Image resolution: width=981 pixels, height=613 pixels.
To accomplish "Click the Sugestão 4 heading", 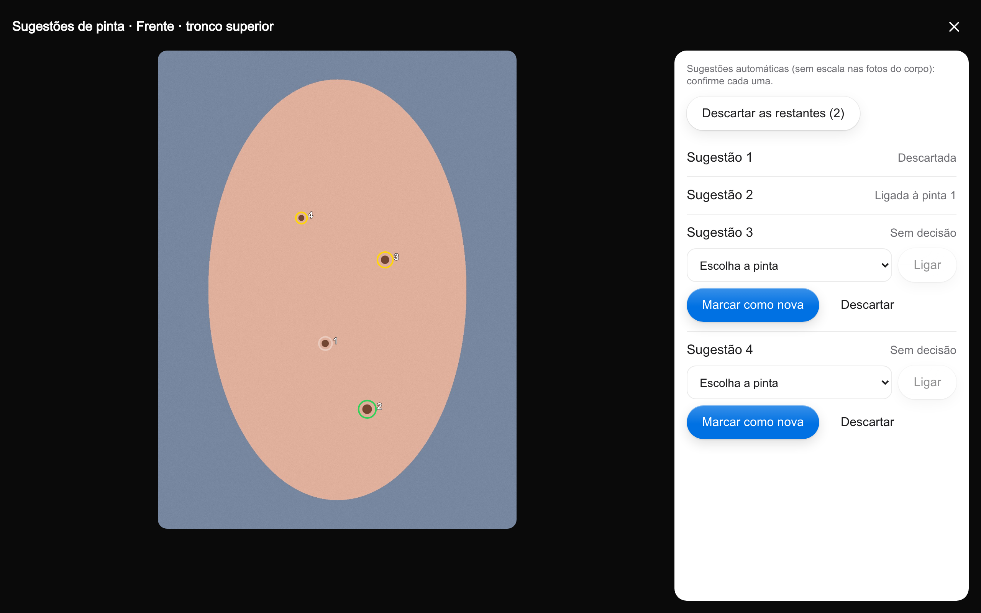I will [720, 350].
